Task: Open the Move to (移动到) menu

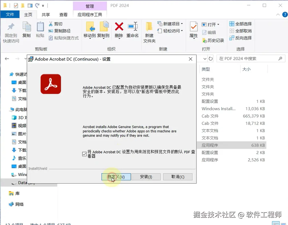Action: pyautogui.click(x=90, y=30)
